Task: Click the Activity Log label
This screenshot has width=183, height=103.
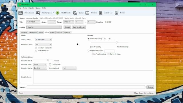Action: [108, 13]
